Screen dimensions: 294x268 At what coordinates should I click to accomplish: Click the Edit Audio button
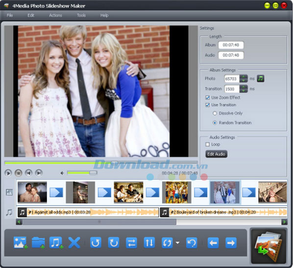216,154
